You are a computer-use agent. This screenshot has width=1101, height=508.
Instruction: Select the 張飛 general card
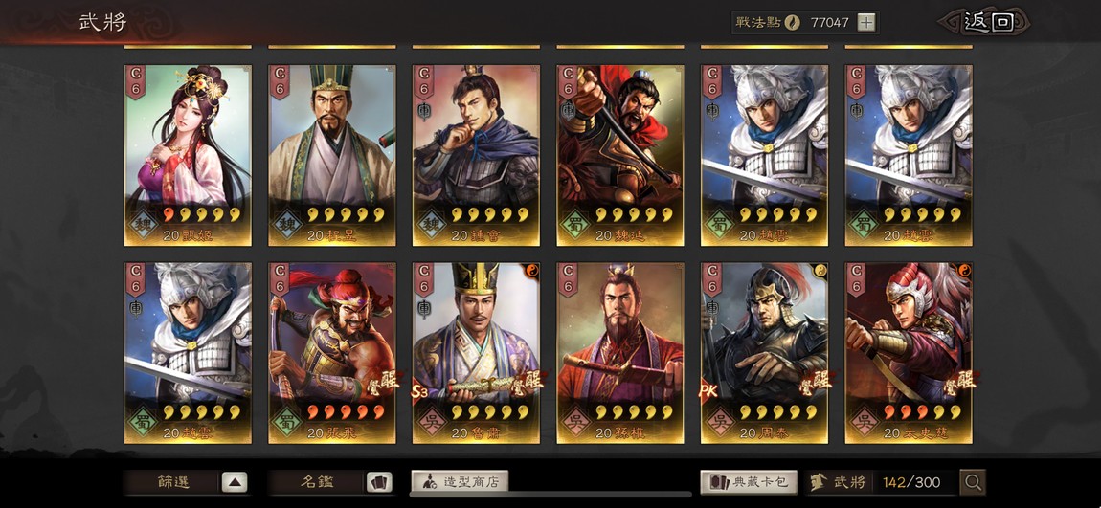332,353
